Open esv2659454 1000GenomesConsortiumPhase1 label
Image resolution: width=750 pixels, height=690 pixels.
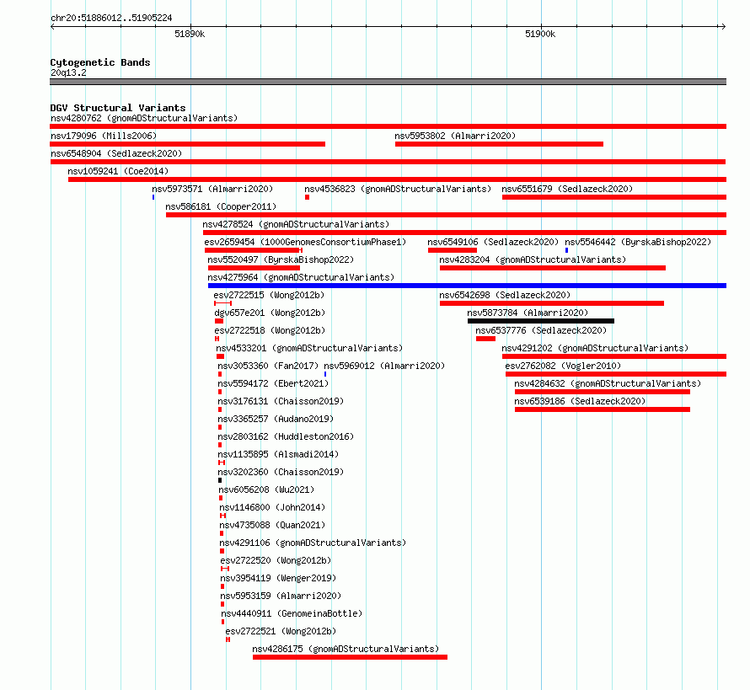click(x=305, y=242)
